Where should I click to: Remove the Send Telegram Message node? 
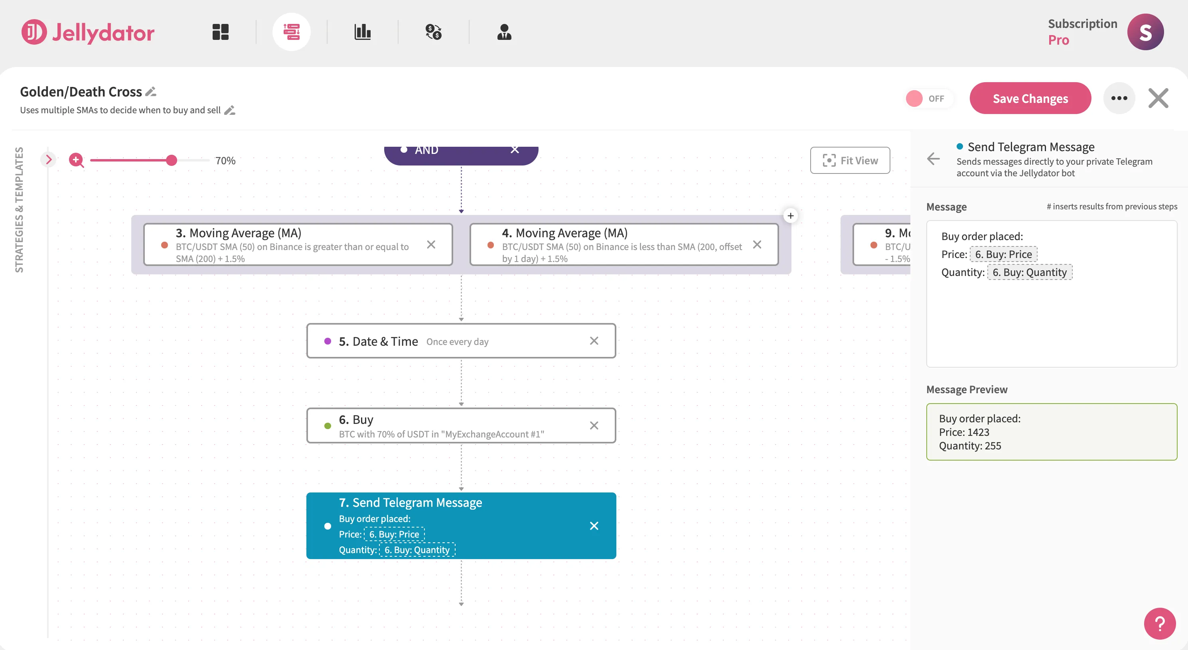pos(594,526)
